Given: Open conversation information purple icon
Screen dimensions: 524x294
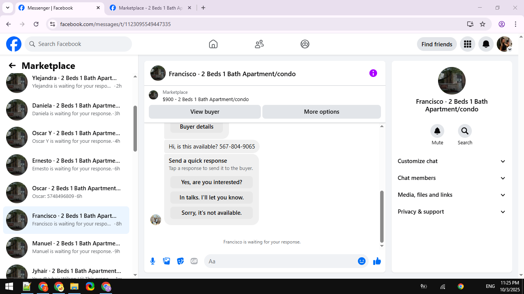Looking at the screenshot, I should [x=373, y=73].
